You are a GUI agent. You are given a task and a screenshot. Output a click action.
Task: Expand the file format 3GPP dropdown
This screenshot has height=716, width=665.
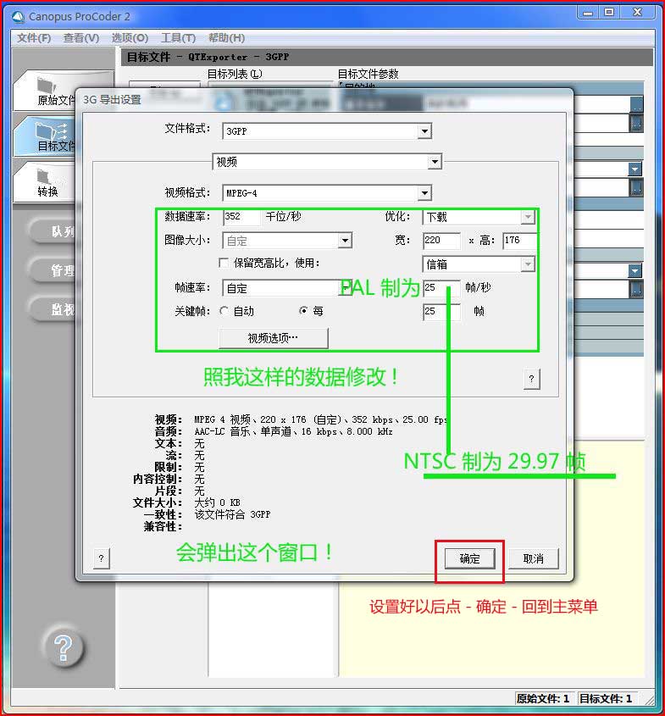[x=424, y=131]
